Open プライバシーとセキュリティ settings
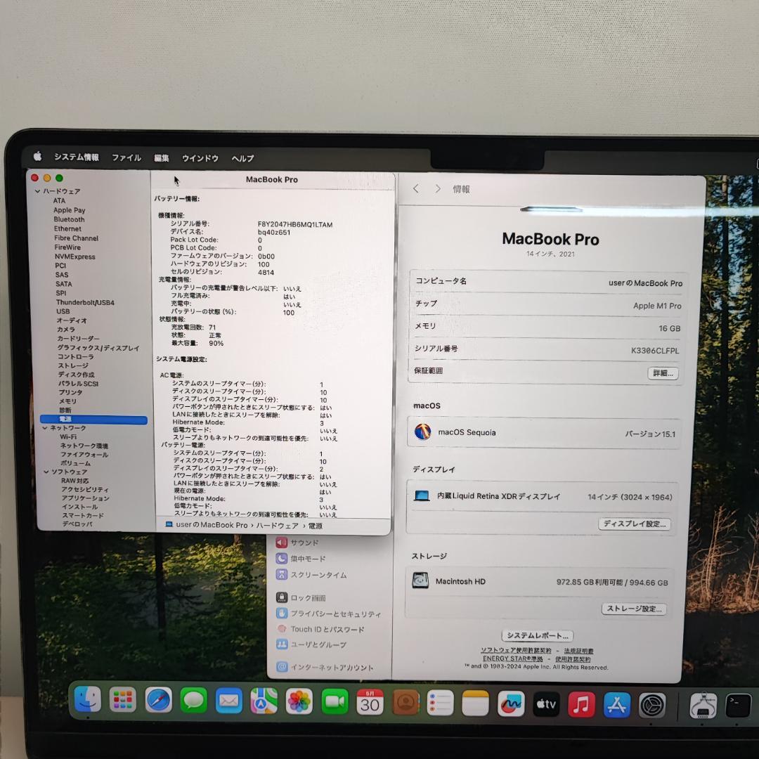This screenshot has width=759, height=759. [x=282, y=613]
